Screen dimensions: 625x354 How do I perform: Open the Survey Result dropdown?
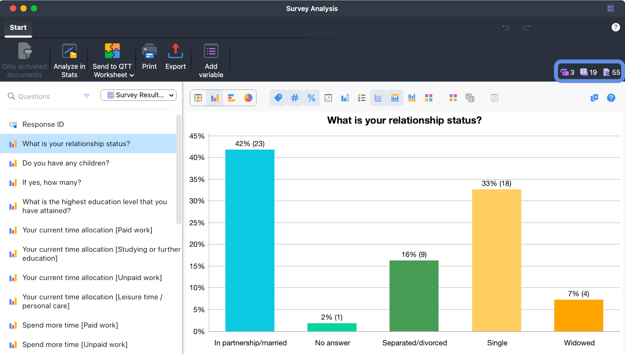pyautogui.click(x=138, y=95)
